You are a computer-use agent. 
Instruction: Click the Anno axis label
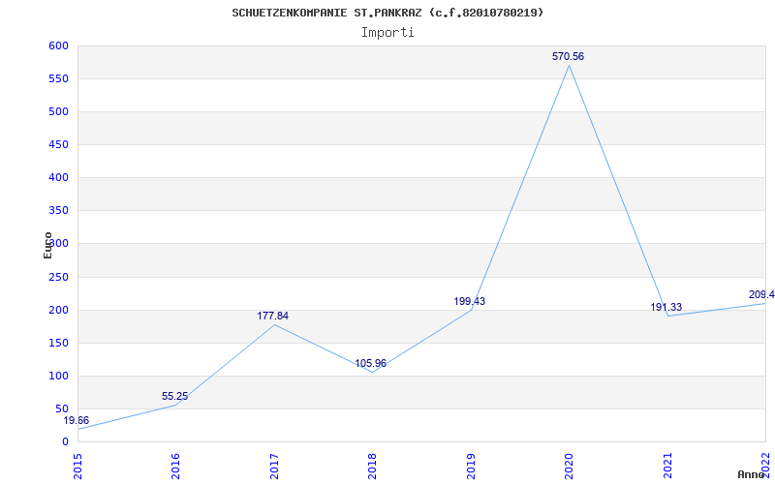click(x=752, y=474)
